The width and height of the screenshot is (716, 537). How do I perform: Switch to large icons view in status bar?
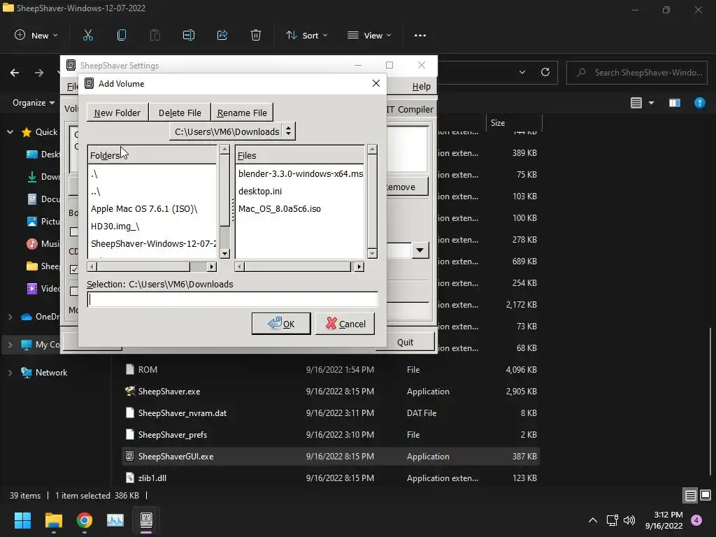[x=706, y=496]
